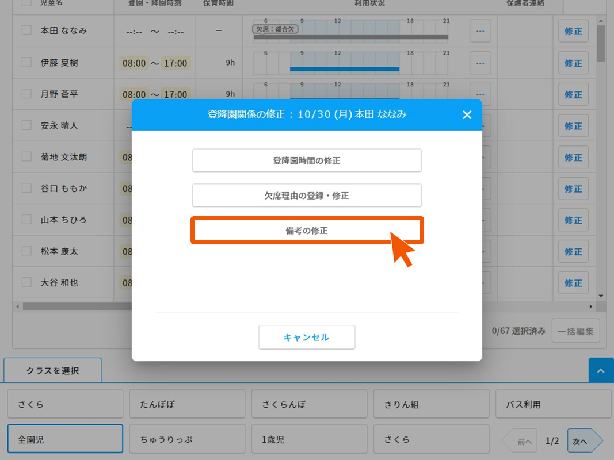This screenshot has width=614, height=460.
Task: Go to next page with 次へ arrow
Action: click(x=584, y=441)
